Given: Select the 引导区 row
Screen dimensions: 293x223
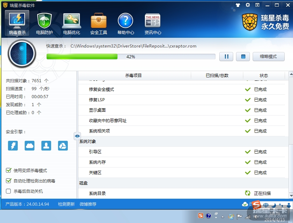Looking at the screenshot, I should pyautogui.click(x=181, y=152).
